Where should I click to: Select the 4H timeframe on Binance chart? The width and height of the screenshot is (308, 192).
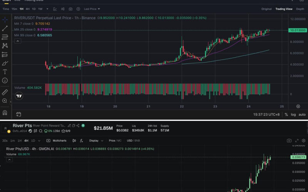(x=27, y=9)
